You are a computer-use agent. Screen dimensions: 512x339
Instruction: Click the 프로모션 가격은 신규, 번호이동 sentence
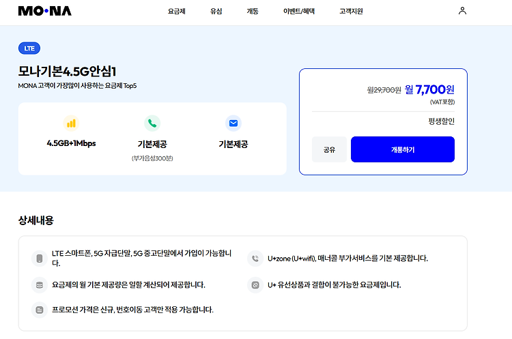[132, 310]
